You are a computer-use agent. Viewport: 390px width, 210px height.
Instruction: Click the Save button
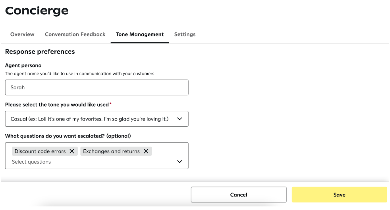(339, 195)
